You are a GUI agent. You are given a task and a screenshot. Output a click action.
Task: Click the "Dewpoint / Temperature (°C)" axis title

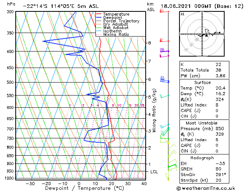tap(84, 188)
